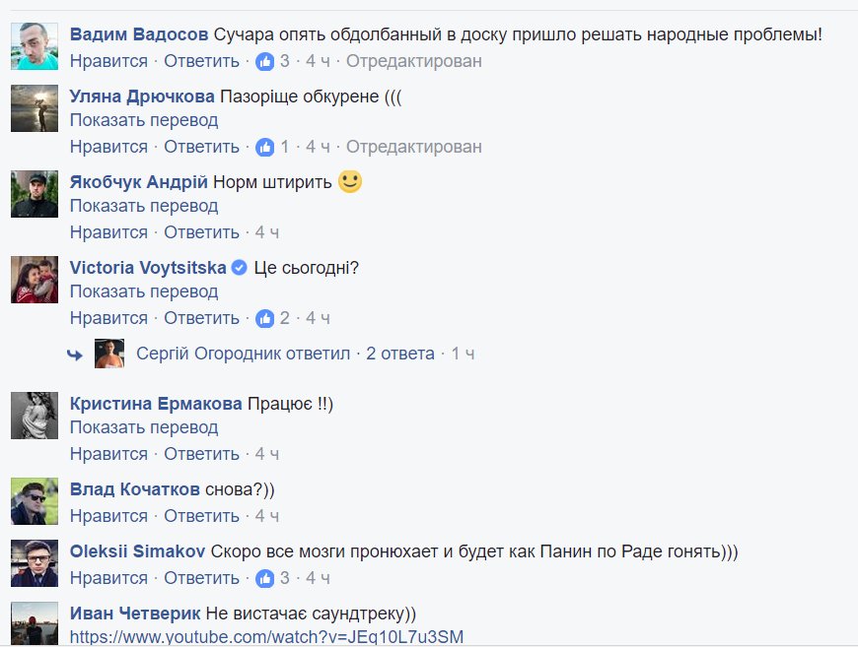Screen dimensions: 858x647
Task: Click the verified badge next to Victoria Voytsitska
Action: coord(238,268)
